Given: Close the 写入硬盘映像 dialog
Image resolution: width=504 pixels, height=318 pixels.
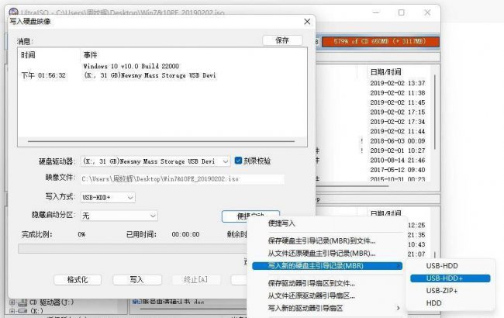Looking at the screenshot, I should tap(307, 22).
